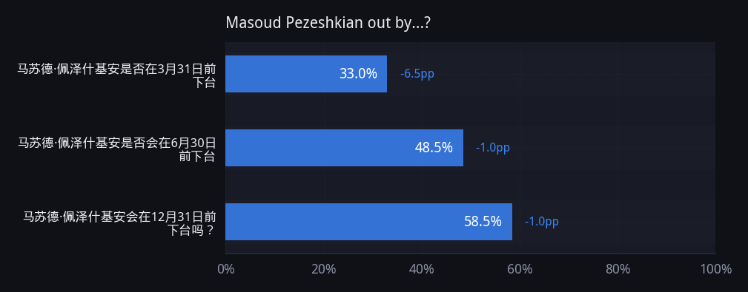Image resolution: width=748 pixels, height=292 pixels.
Task: Open the 6月30日前下台 question label
Action: coord(117,150)
